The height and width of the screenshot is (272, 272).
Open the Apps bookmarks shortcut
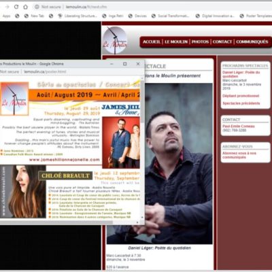click(6, 16)
